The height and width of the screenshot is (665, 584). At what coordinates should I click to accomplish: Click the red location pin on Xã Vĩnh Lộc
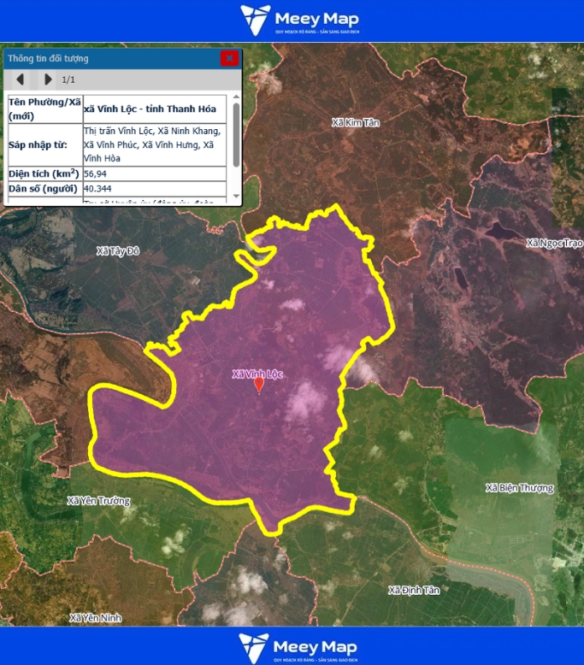pos(259,385)
